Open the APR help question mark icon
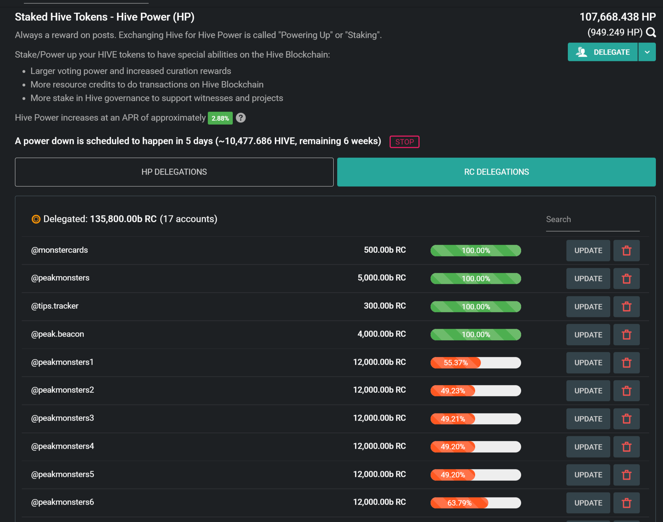The width and height of the screenshot is (663, 522). [x=241, y=118]
